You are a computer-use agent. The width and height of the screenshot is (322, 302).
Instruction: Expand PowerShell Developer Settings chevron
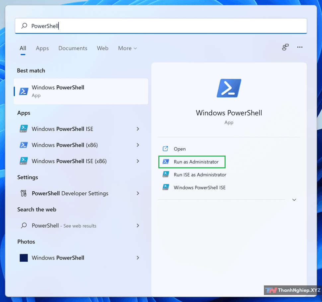point(138,193)
